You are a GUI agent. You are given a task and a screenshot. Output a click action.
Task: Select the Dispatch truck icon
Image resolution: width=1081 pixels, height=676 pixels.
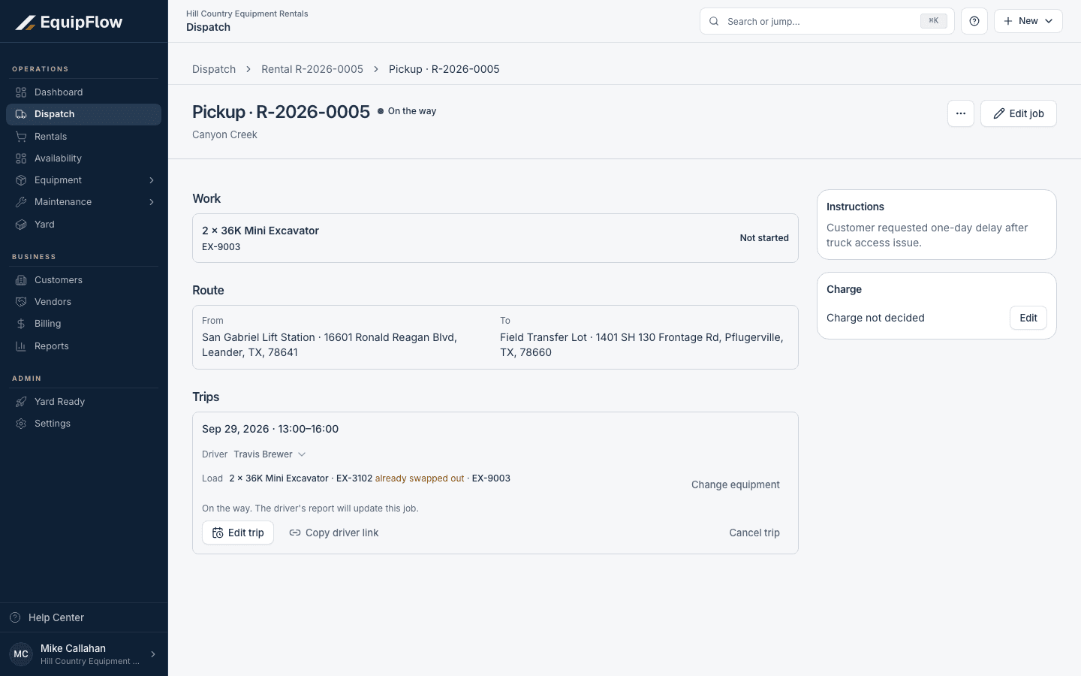pyautogui.click(x=21, y=114)
